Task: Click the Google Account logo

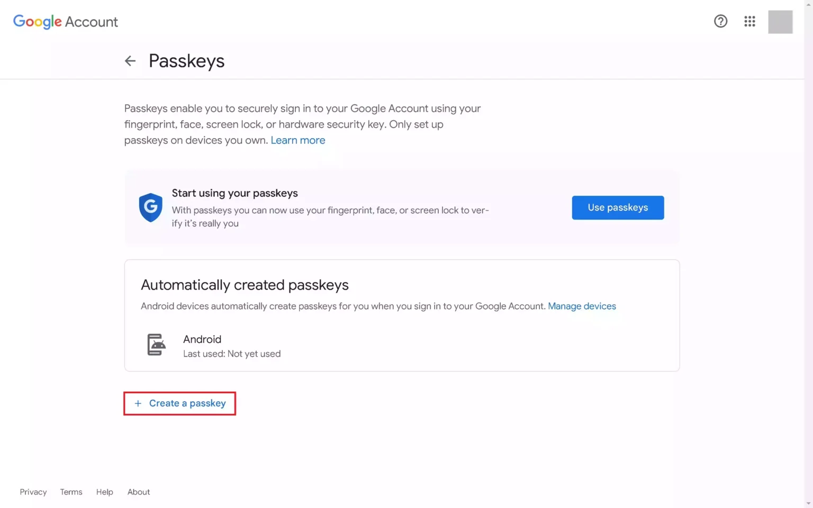Action: click(x=66, y=22)
